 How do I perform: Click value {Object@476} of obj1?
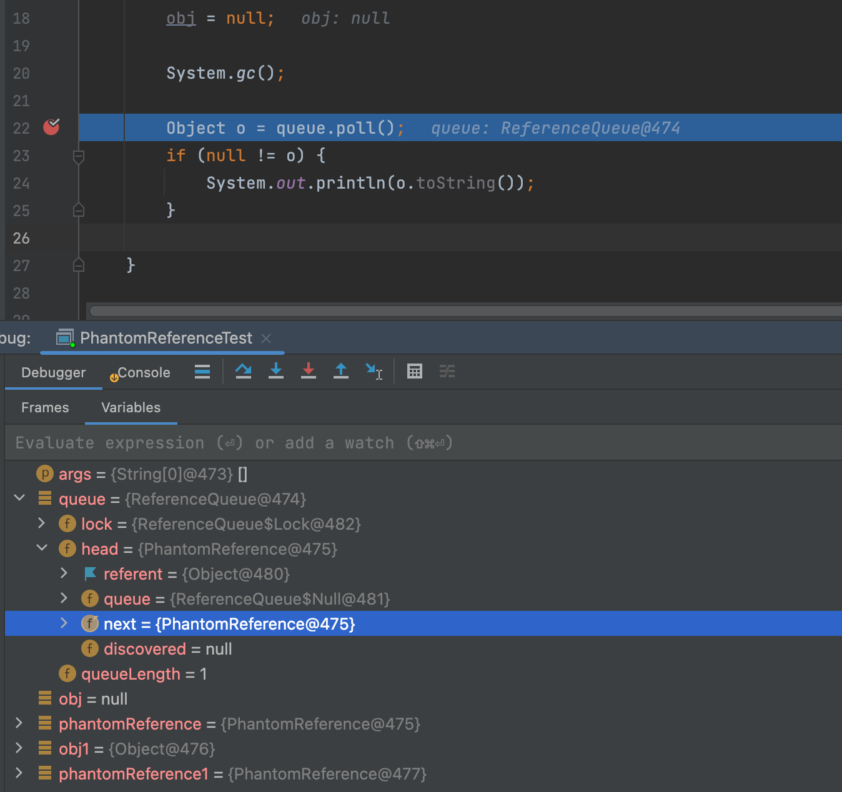click(x=162, y=749)
